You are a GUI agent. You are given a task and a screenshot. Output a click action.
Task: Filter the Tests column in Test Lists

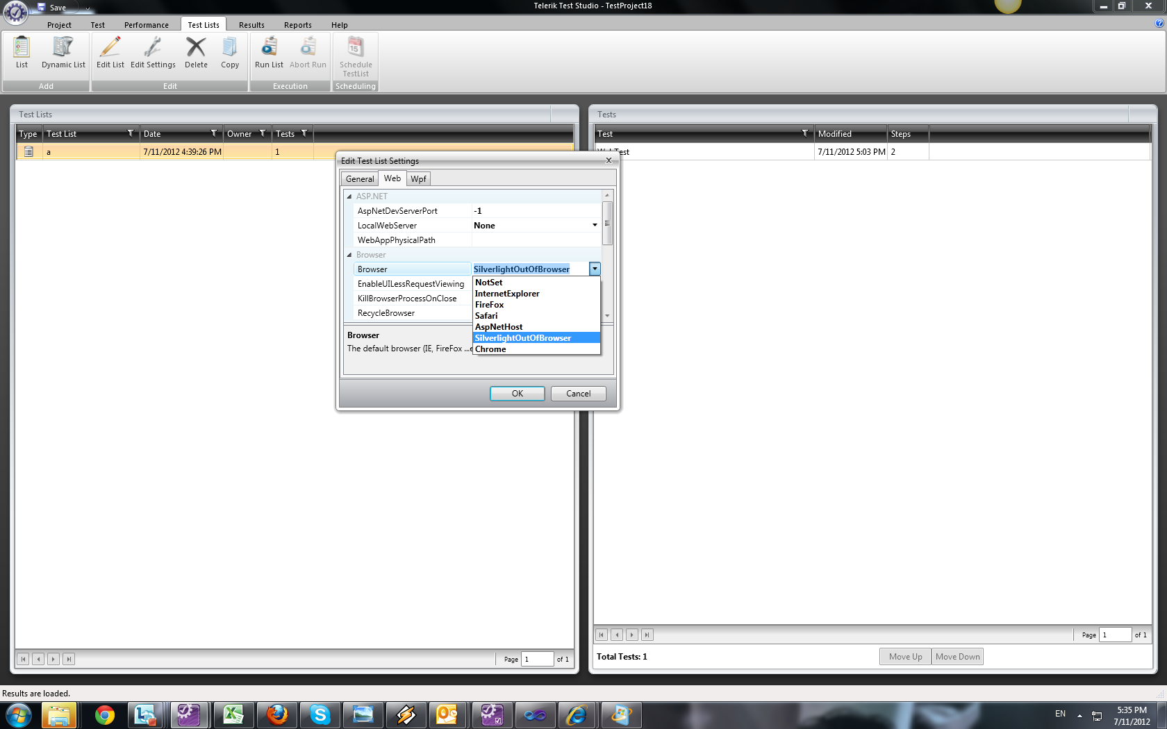click(304, 133)
